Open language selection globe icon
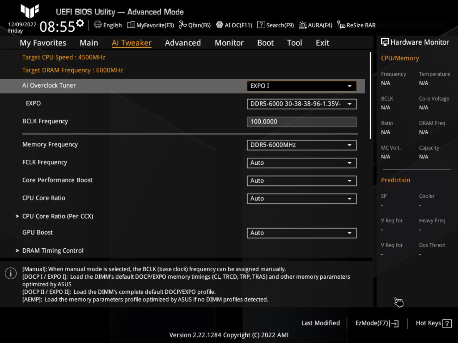The width and height of the screenshot is (458, 343). click(98, 25)
